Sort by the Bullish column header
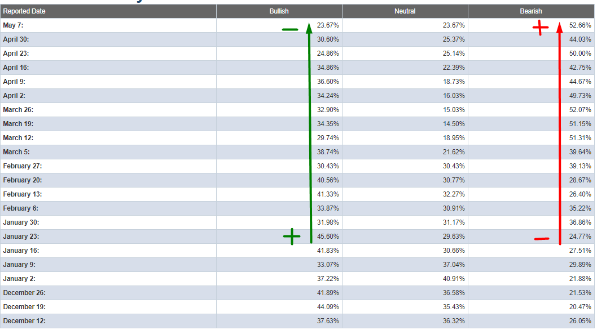Image resolution: width=597 pixels, height=330 pixels. tap(279, 11)
